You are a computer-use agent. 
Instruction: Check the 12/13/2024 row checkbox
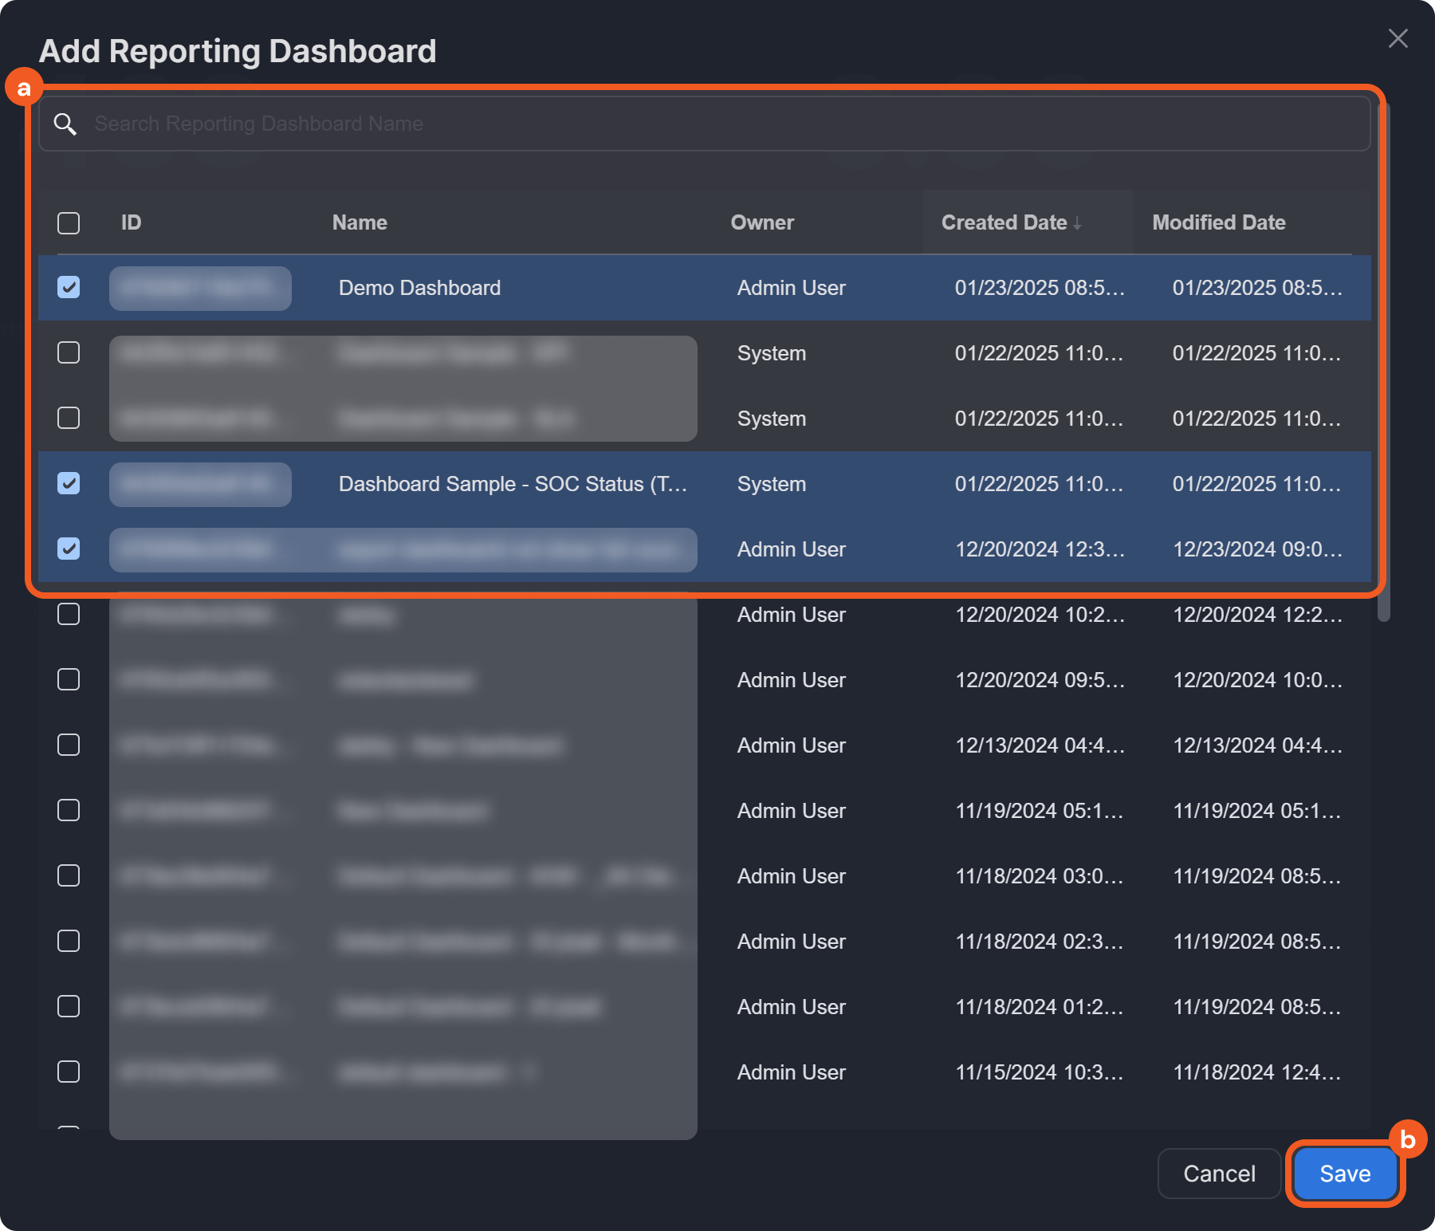pyautogui.click(x=69, y=745)
